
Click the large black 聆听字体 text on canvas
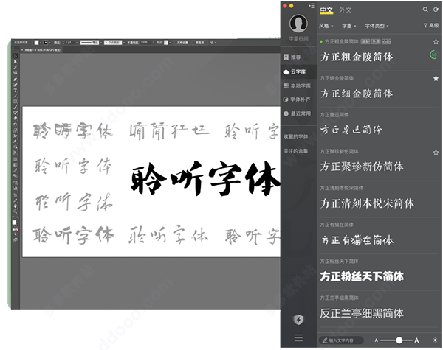click(205, 178)
